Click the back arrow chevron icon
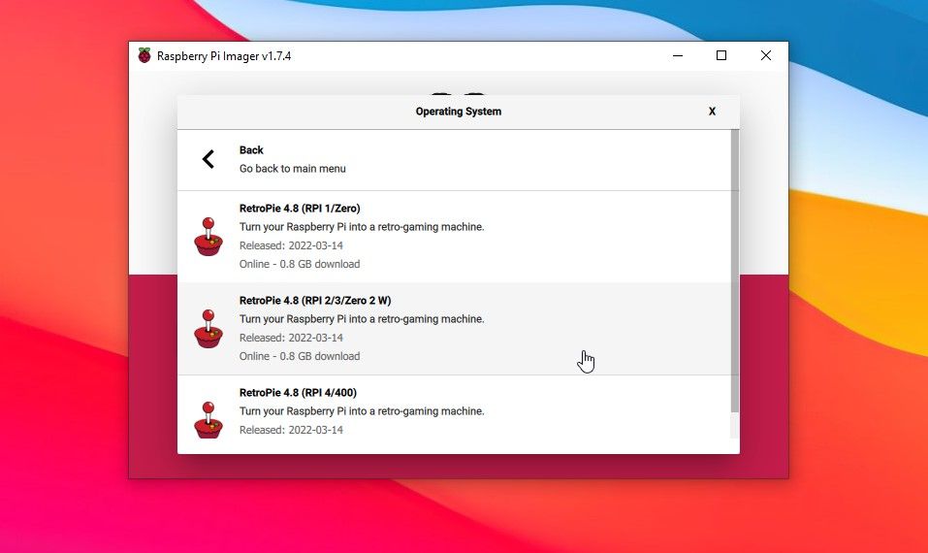The image size is (928, 553). pos(208,159)
